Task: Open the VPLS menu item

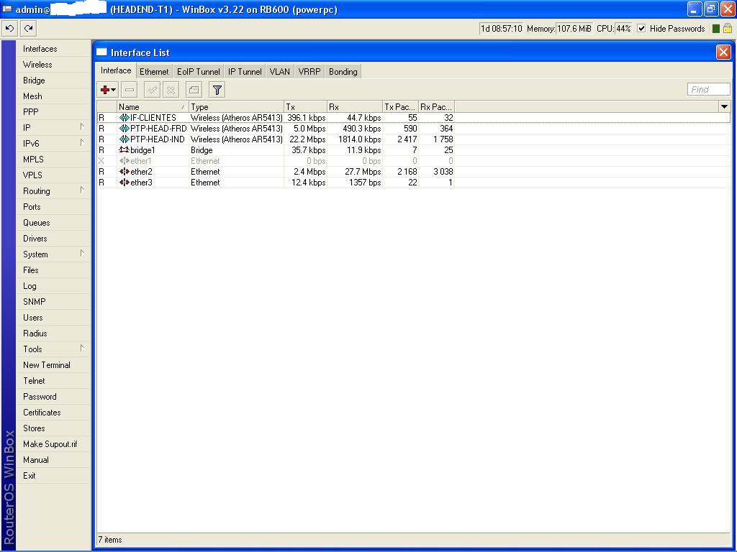Action: pyautogui.click(x=53, y=175)
